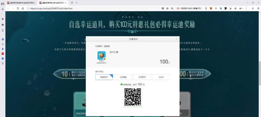Open the downloads toolbar icon
261x117 pixels.
[x=230, y=8]
